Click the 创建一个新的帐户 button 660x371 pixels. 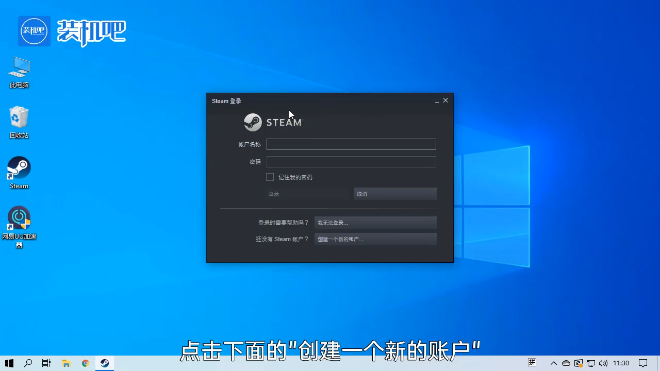point(375,239)
